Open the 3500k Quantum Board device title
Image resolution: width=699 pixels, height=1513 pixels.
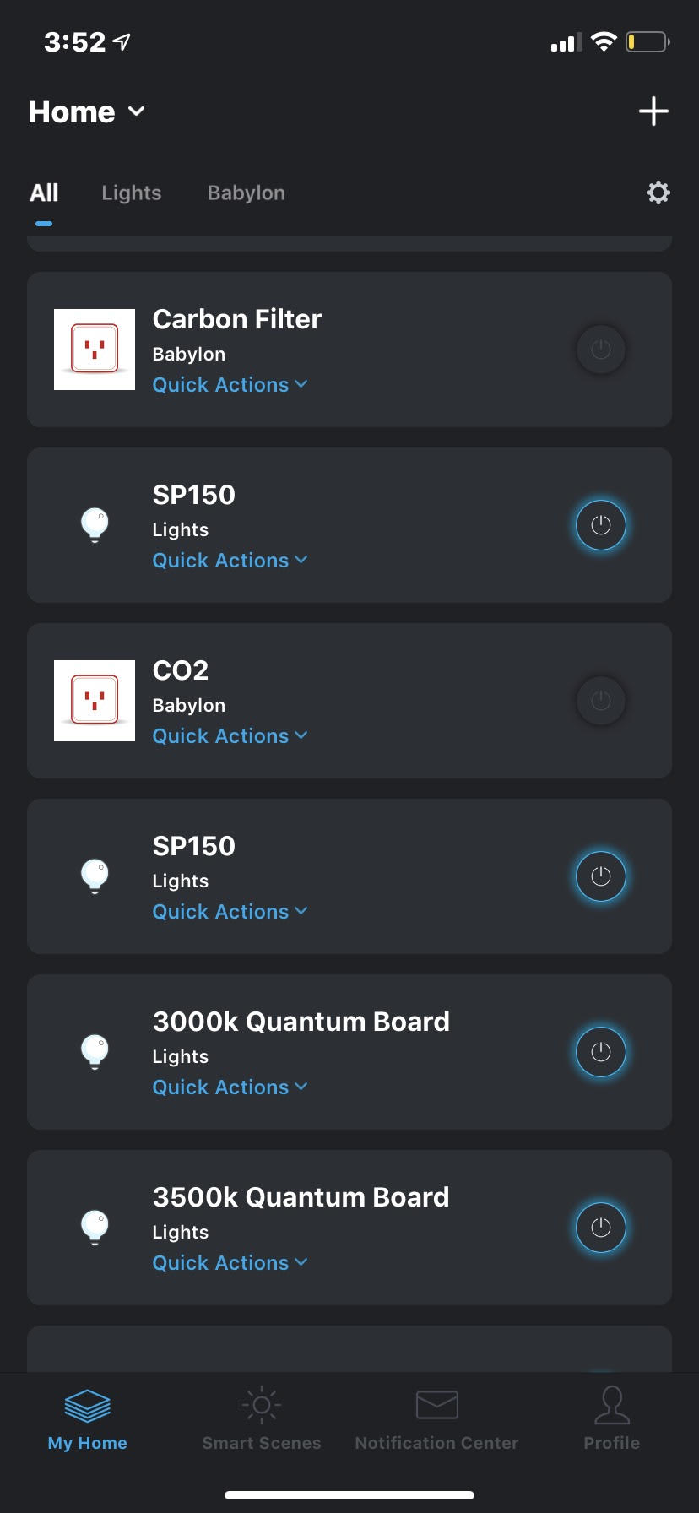tap(301, 1197)
